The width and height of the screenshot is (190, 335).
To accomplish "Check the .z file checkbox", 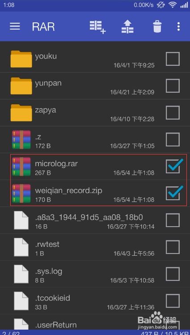I will click(173, 140).
